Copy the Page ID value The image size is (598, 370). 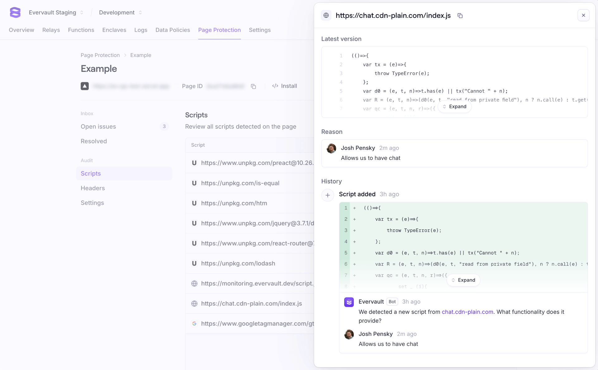tap(253, 86)
